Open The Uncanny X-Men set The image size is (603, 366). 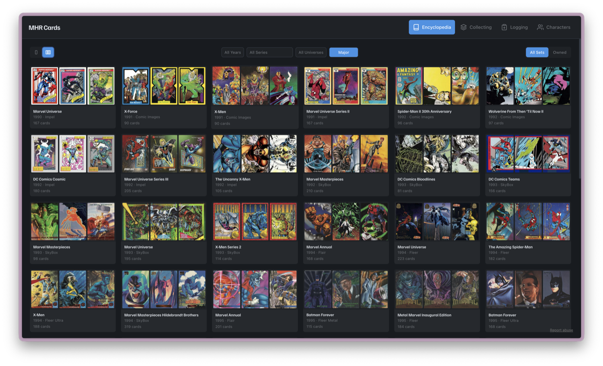click(x=255, y=165)
